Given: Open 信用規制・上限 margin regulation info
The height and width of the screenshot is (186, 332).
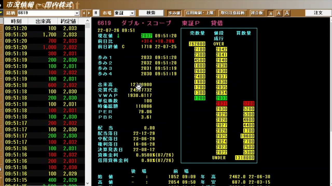Looking at the screenshot, I should 200,13.
